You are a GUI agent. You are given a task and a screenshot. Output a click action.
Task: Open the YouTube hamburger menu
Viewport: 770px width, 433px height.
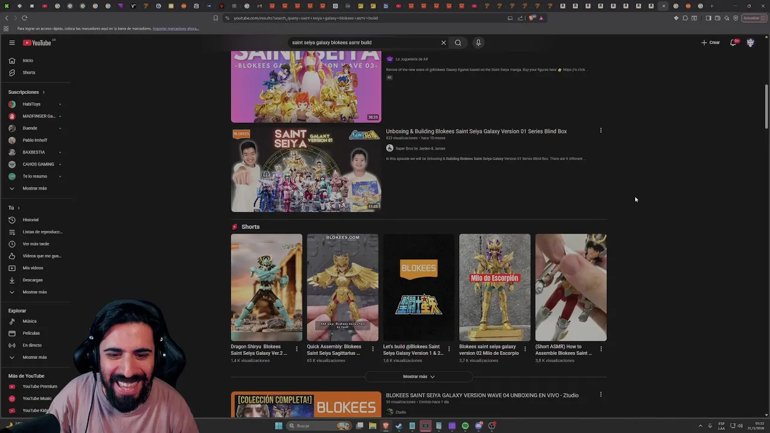click(x=11, y=43)
